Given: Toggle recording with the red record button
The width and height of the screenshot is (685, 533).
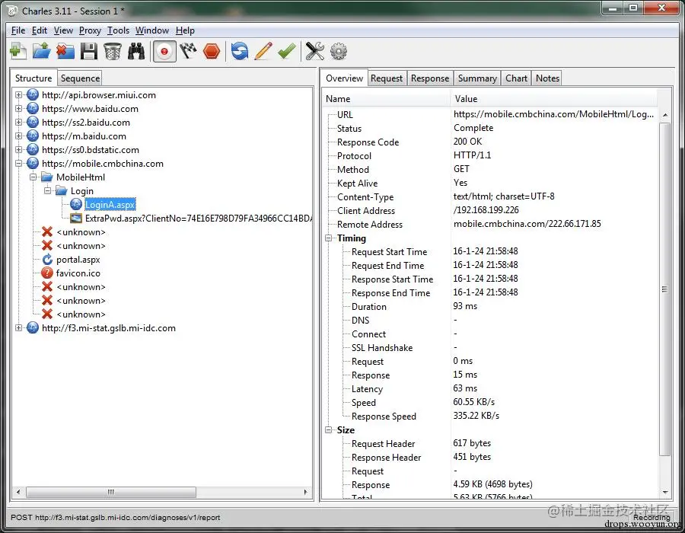Looking at the screenshot, I should click(164, 51).
